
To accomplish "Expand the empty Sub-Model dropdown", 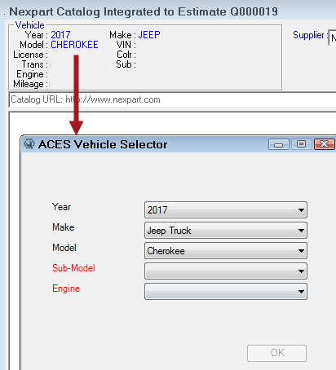I will point(226,271).
